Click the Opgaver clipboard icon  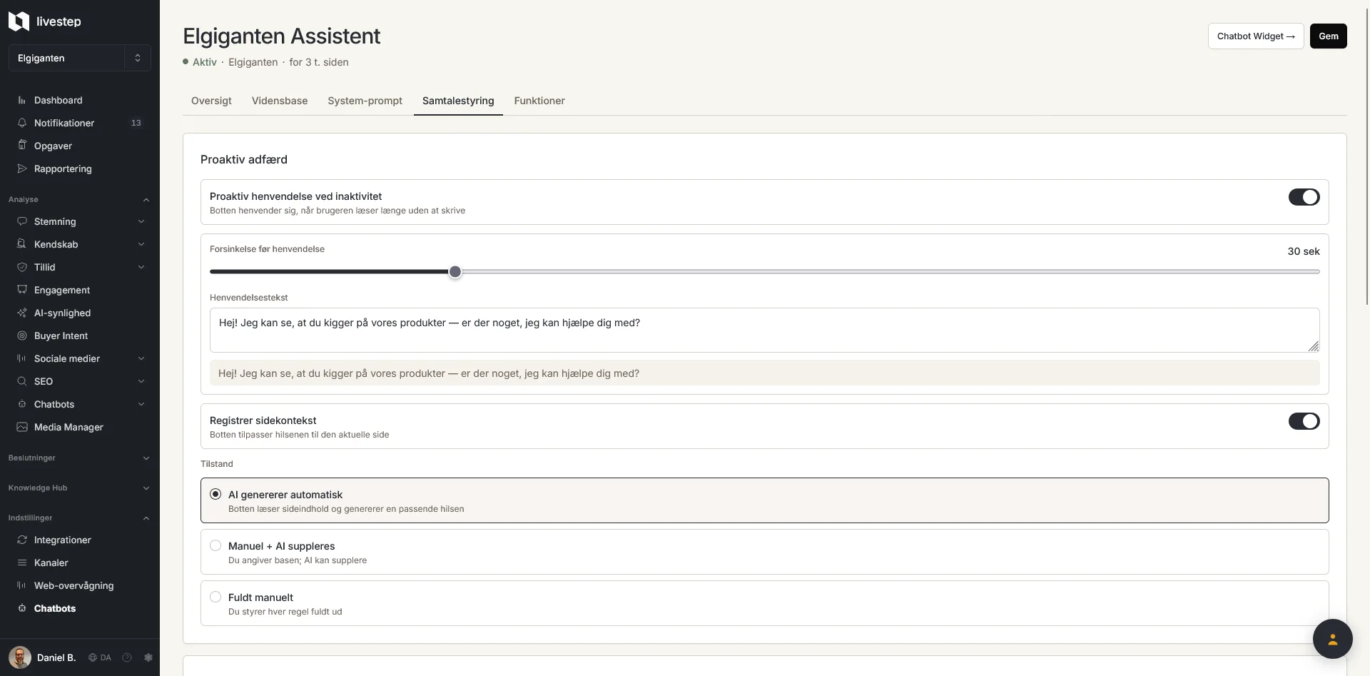tap(22, 146)
